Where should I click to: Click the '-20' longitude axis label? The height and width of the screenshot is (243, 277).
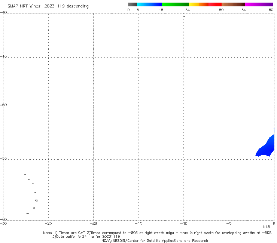(x=93, y=223)
